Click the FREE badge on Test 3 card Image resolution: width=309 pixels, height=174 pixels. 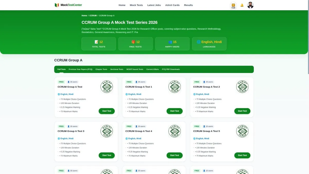click(61, 126)
